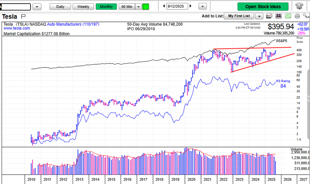Click the Volume panel label
The width and height of the screenshot is (310, 184).
(x=296, y=149)
